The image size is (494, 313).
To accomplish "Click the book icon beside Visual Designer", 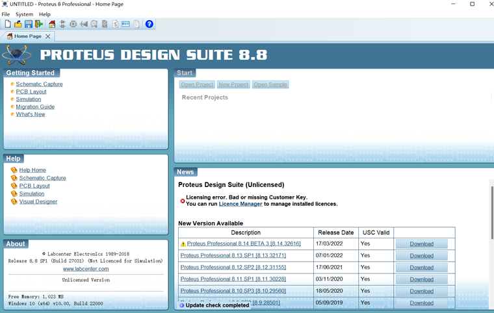I will point(14,201).
